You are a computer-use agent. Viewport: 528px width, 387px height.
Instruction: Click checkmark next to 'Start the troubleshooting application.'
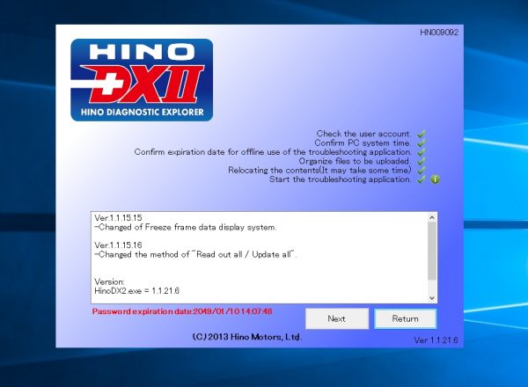point(421,179)
